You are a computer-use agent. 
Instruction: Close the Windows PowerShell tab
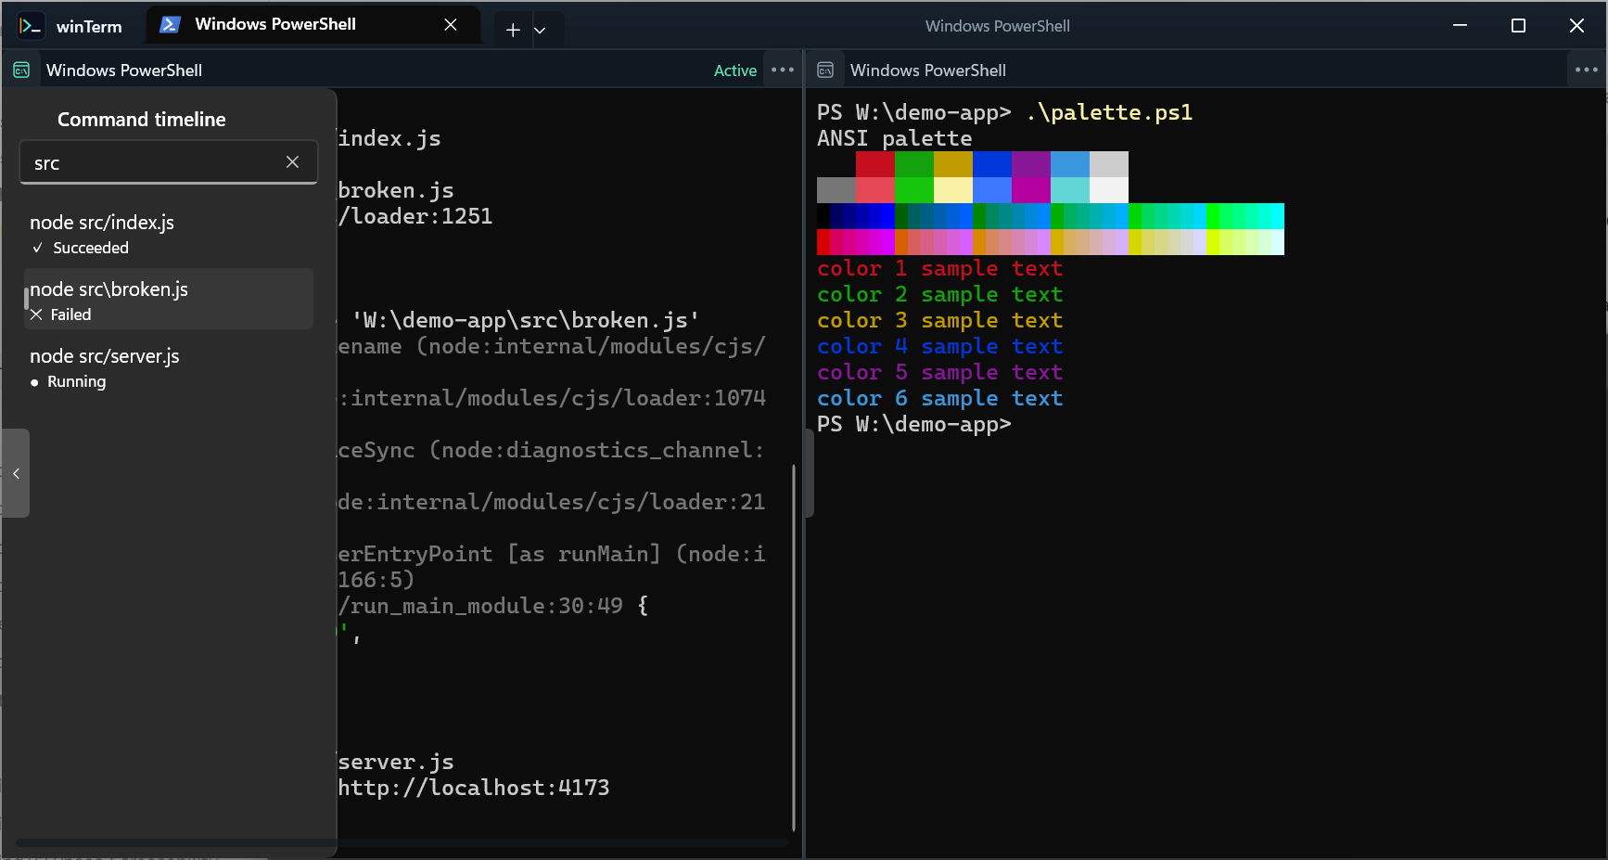(x=451, y=25)
